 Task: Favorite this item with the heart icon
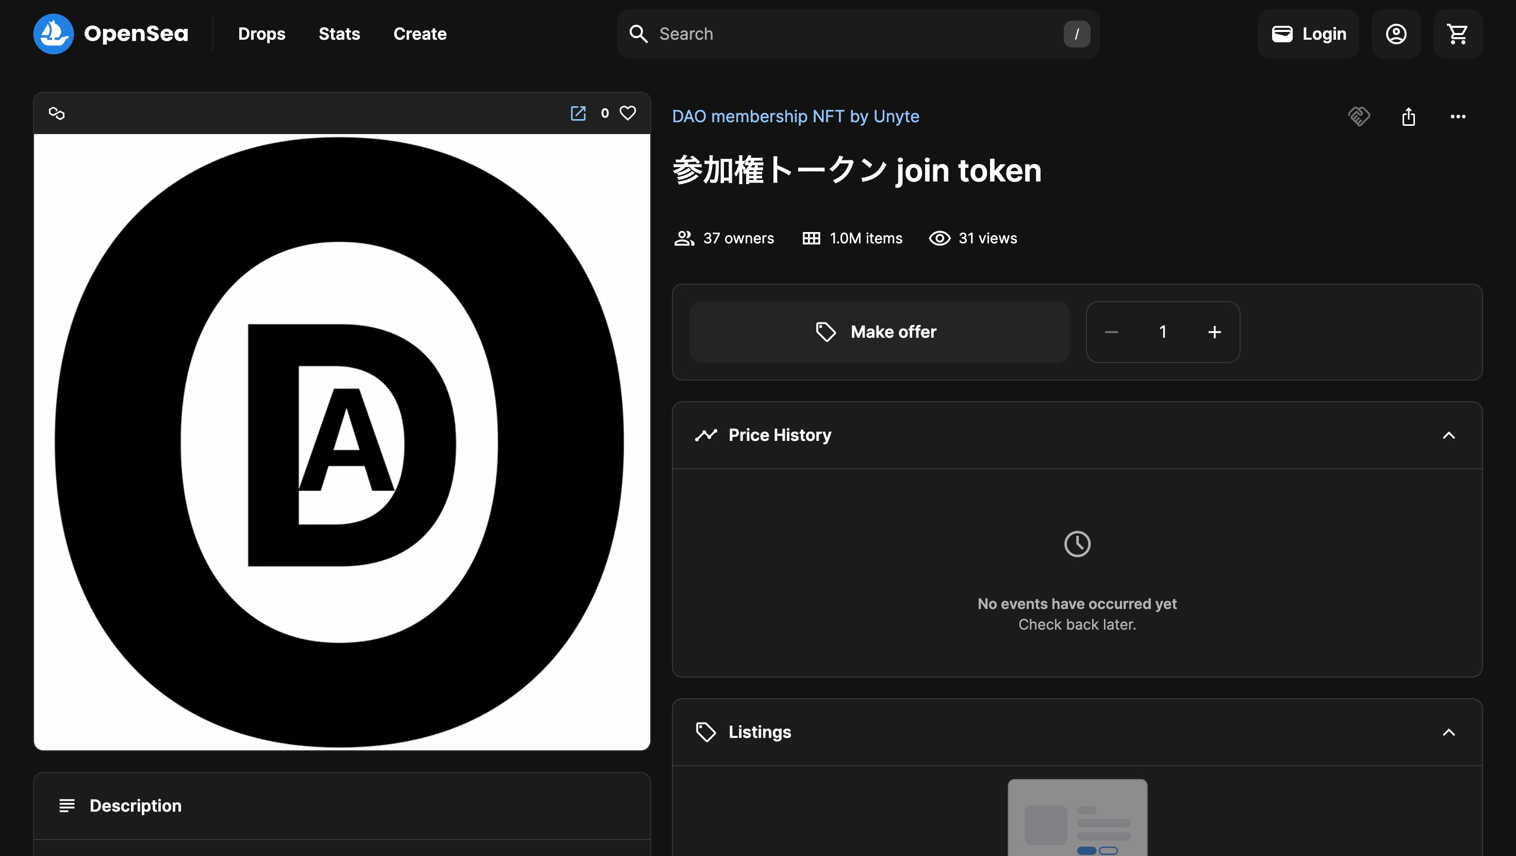coord(628,113)
